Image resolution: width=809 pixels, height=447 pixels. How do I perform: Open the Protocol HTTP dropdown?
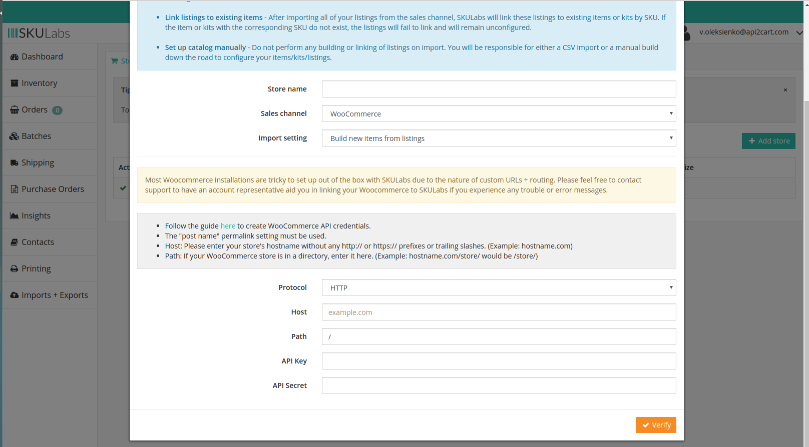[x=498, y=288]
